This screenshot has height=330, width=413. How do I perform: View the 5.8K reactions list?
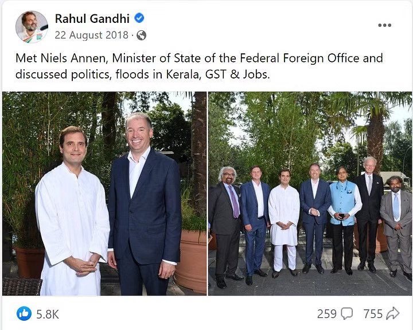(47, 314)
